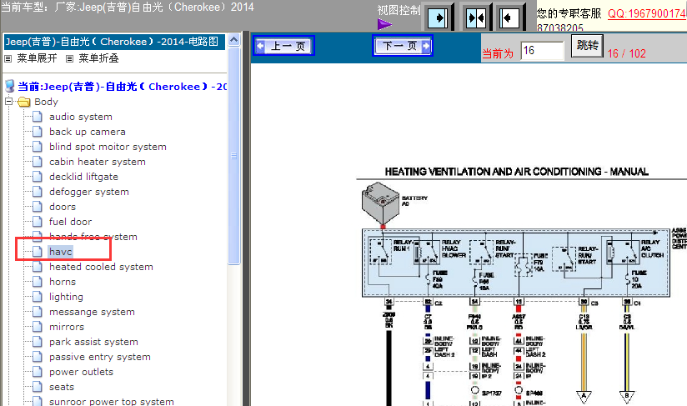
Task: Open the park assist system entry
Action: click(93, 342)
